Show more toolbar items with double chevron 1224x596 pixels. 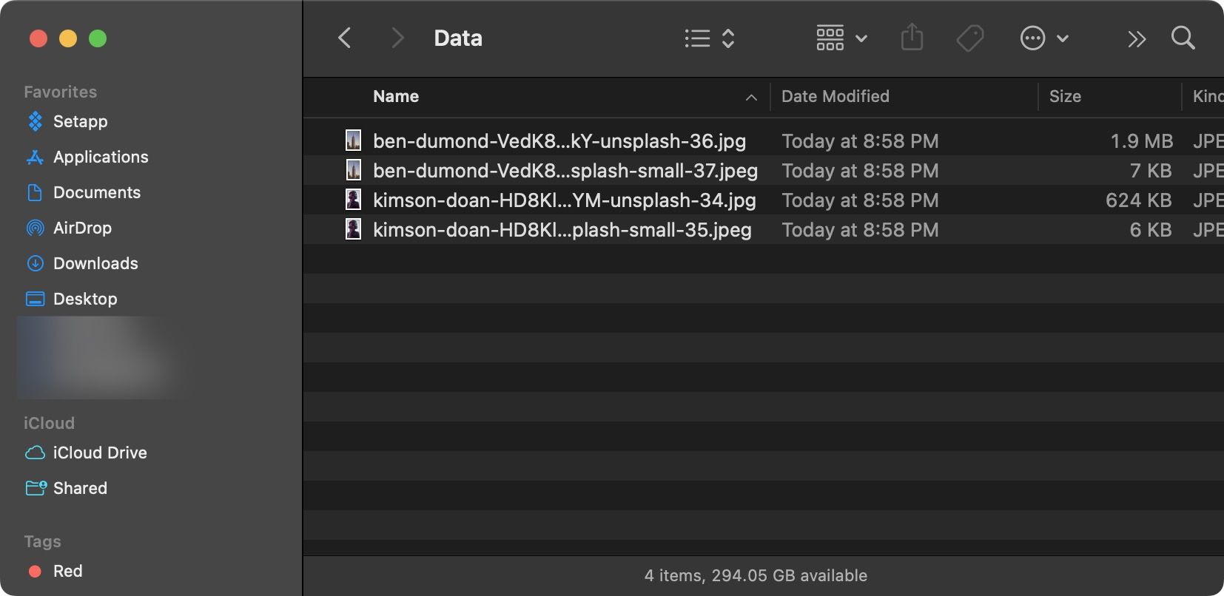click(1136, 38)
